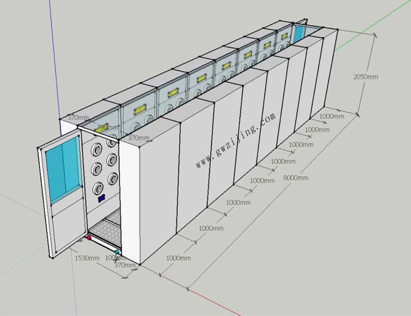This screenshot has width=411, height=316.
Task: Click the red axis line at the bottom
Action: [x=219, y=304]
